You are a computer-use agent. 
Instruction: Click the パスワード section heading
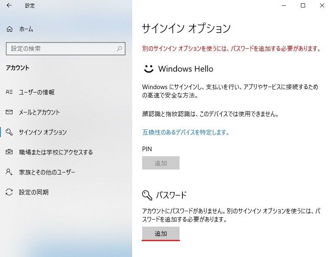pos(171,195)
